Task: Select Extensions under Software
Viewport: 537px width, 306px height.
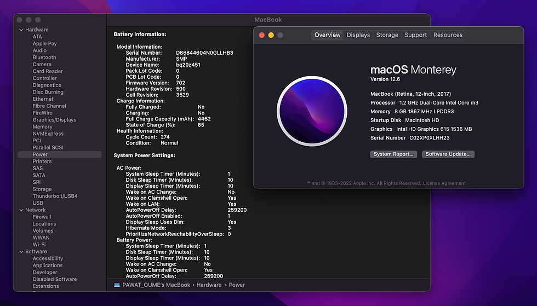Action: pos(46,286)
